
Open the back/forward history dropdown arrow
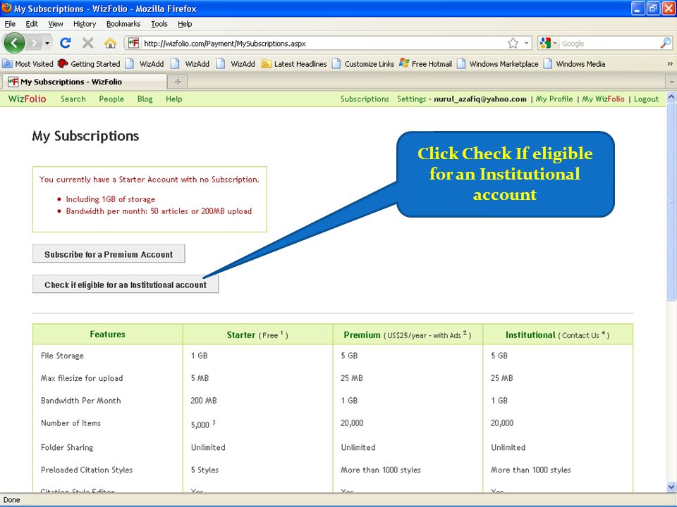pyautogui.click(x=47, y=43)
